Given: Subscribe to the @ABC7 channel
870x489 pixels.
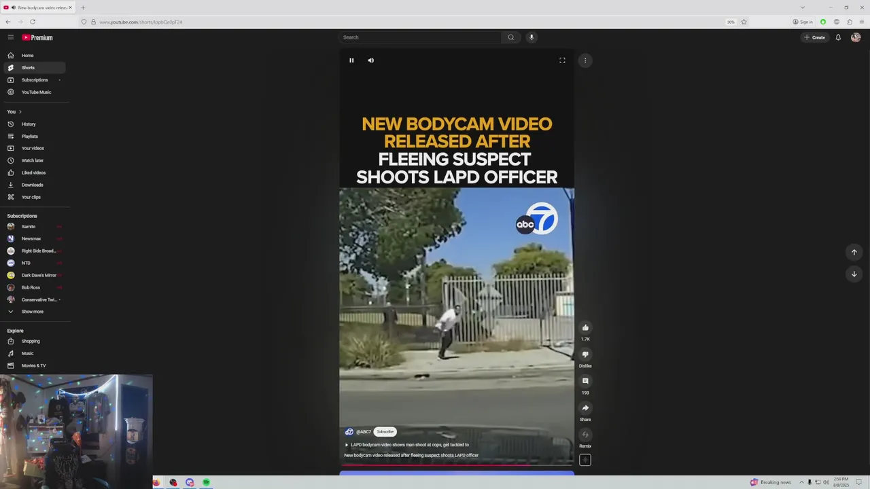Looking at the screenshot, I should [385, 432].
